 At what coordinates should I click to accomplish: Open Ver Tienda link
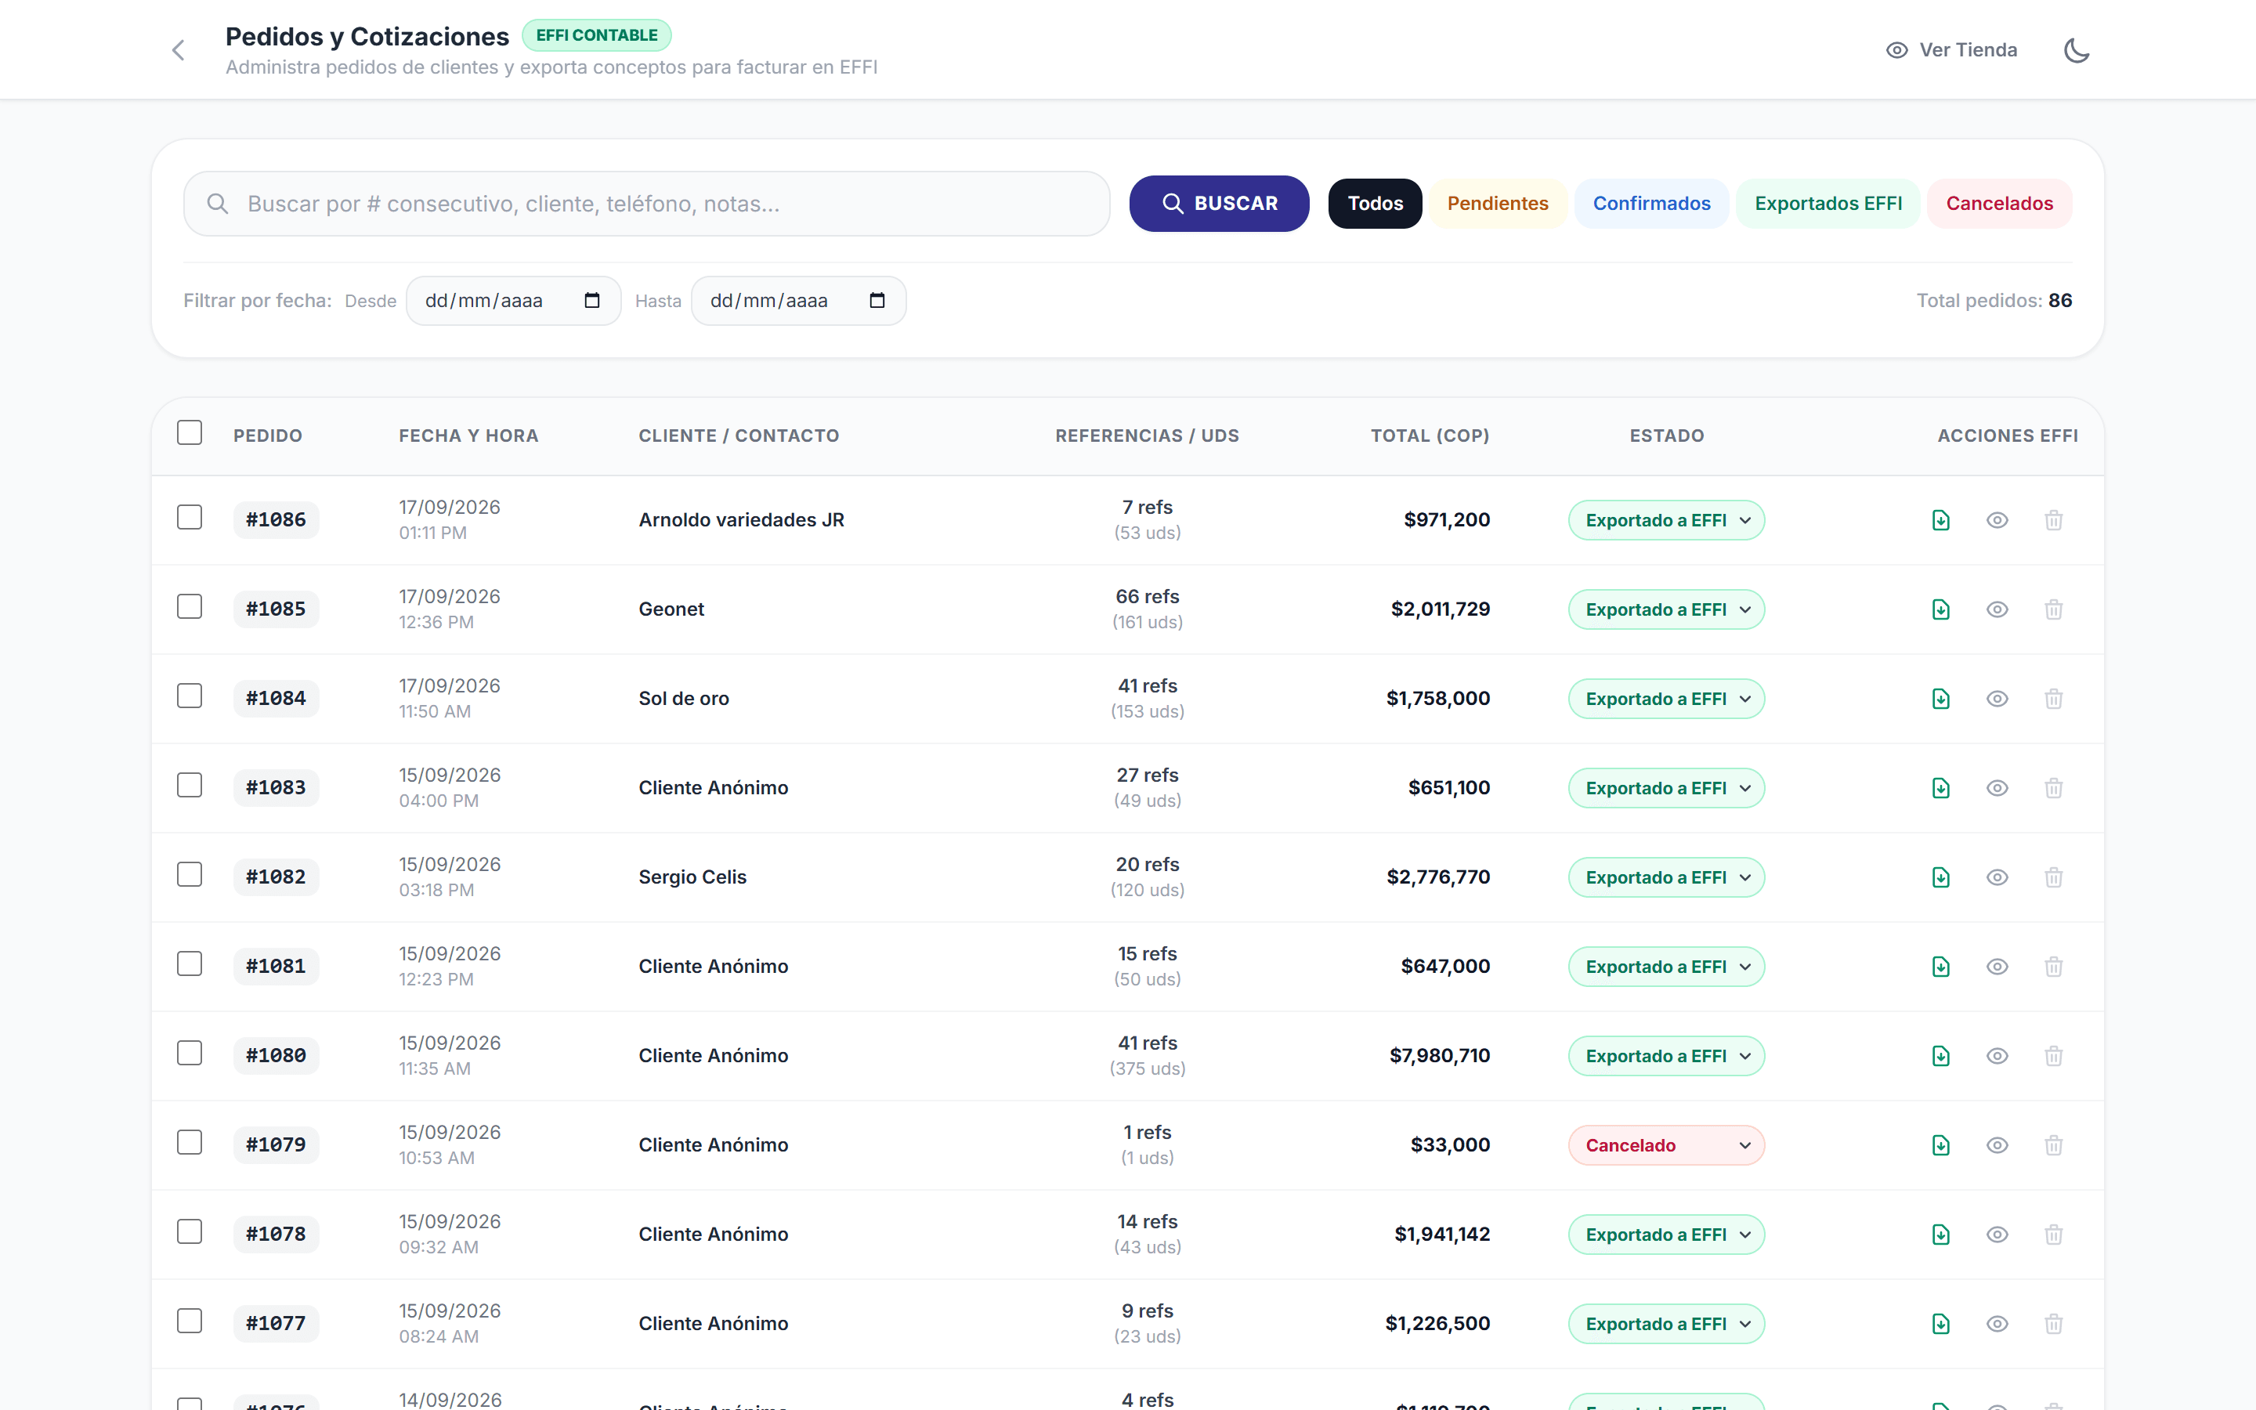pyautogui.click(x=1951, y=50)
